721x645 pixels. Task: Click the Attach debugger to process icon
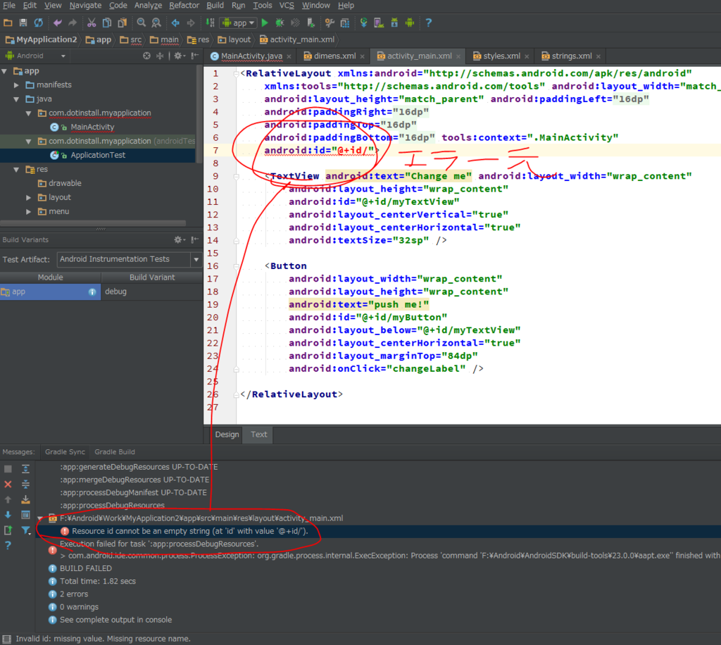pos(311,23)
